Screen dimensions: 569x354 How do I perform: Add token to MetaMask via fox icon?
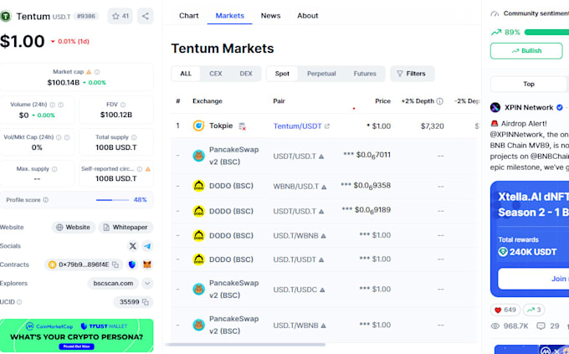click(147, 264)
